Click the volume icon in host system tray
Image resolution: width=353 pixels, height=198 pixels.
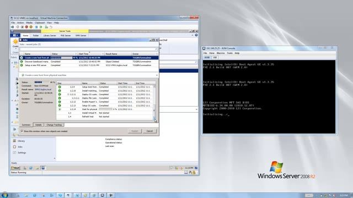[x=334, y=195]
